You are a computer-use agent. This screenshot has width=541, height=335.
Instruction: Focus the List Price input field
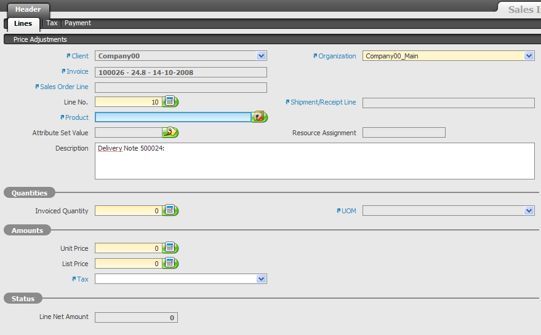tap(129, 264)
